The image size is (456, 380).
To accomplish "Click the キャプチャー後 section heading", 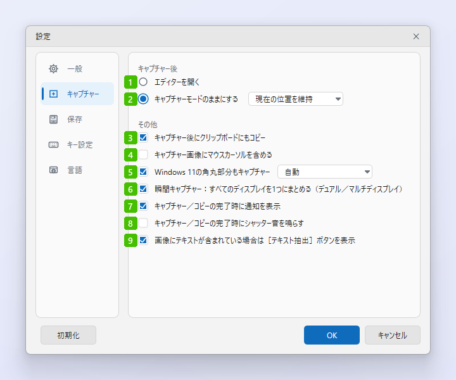I will click(x=158, y=69).
